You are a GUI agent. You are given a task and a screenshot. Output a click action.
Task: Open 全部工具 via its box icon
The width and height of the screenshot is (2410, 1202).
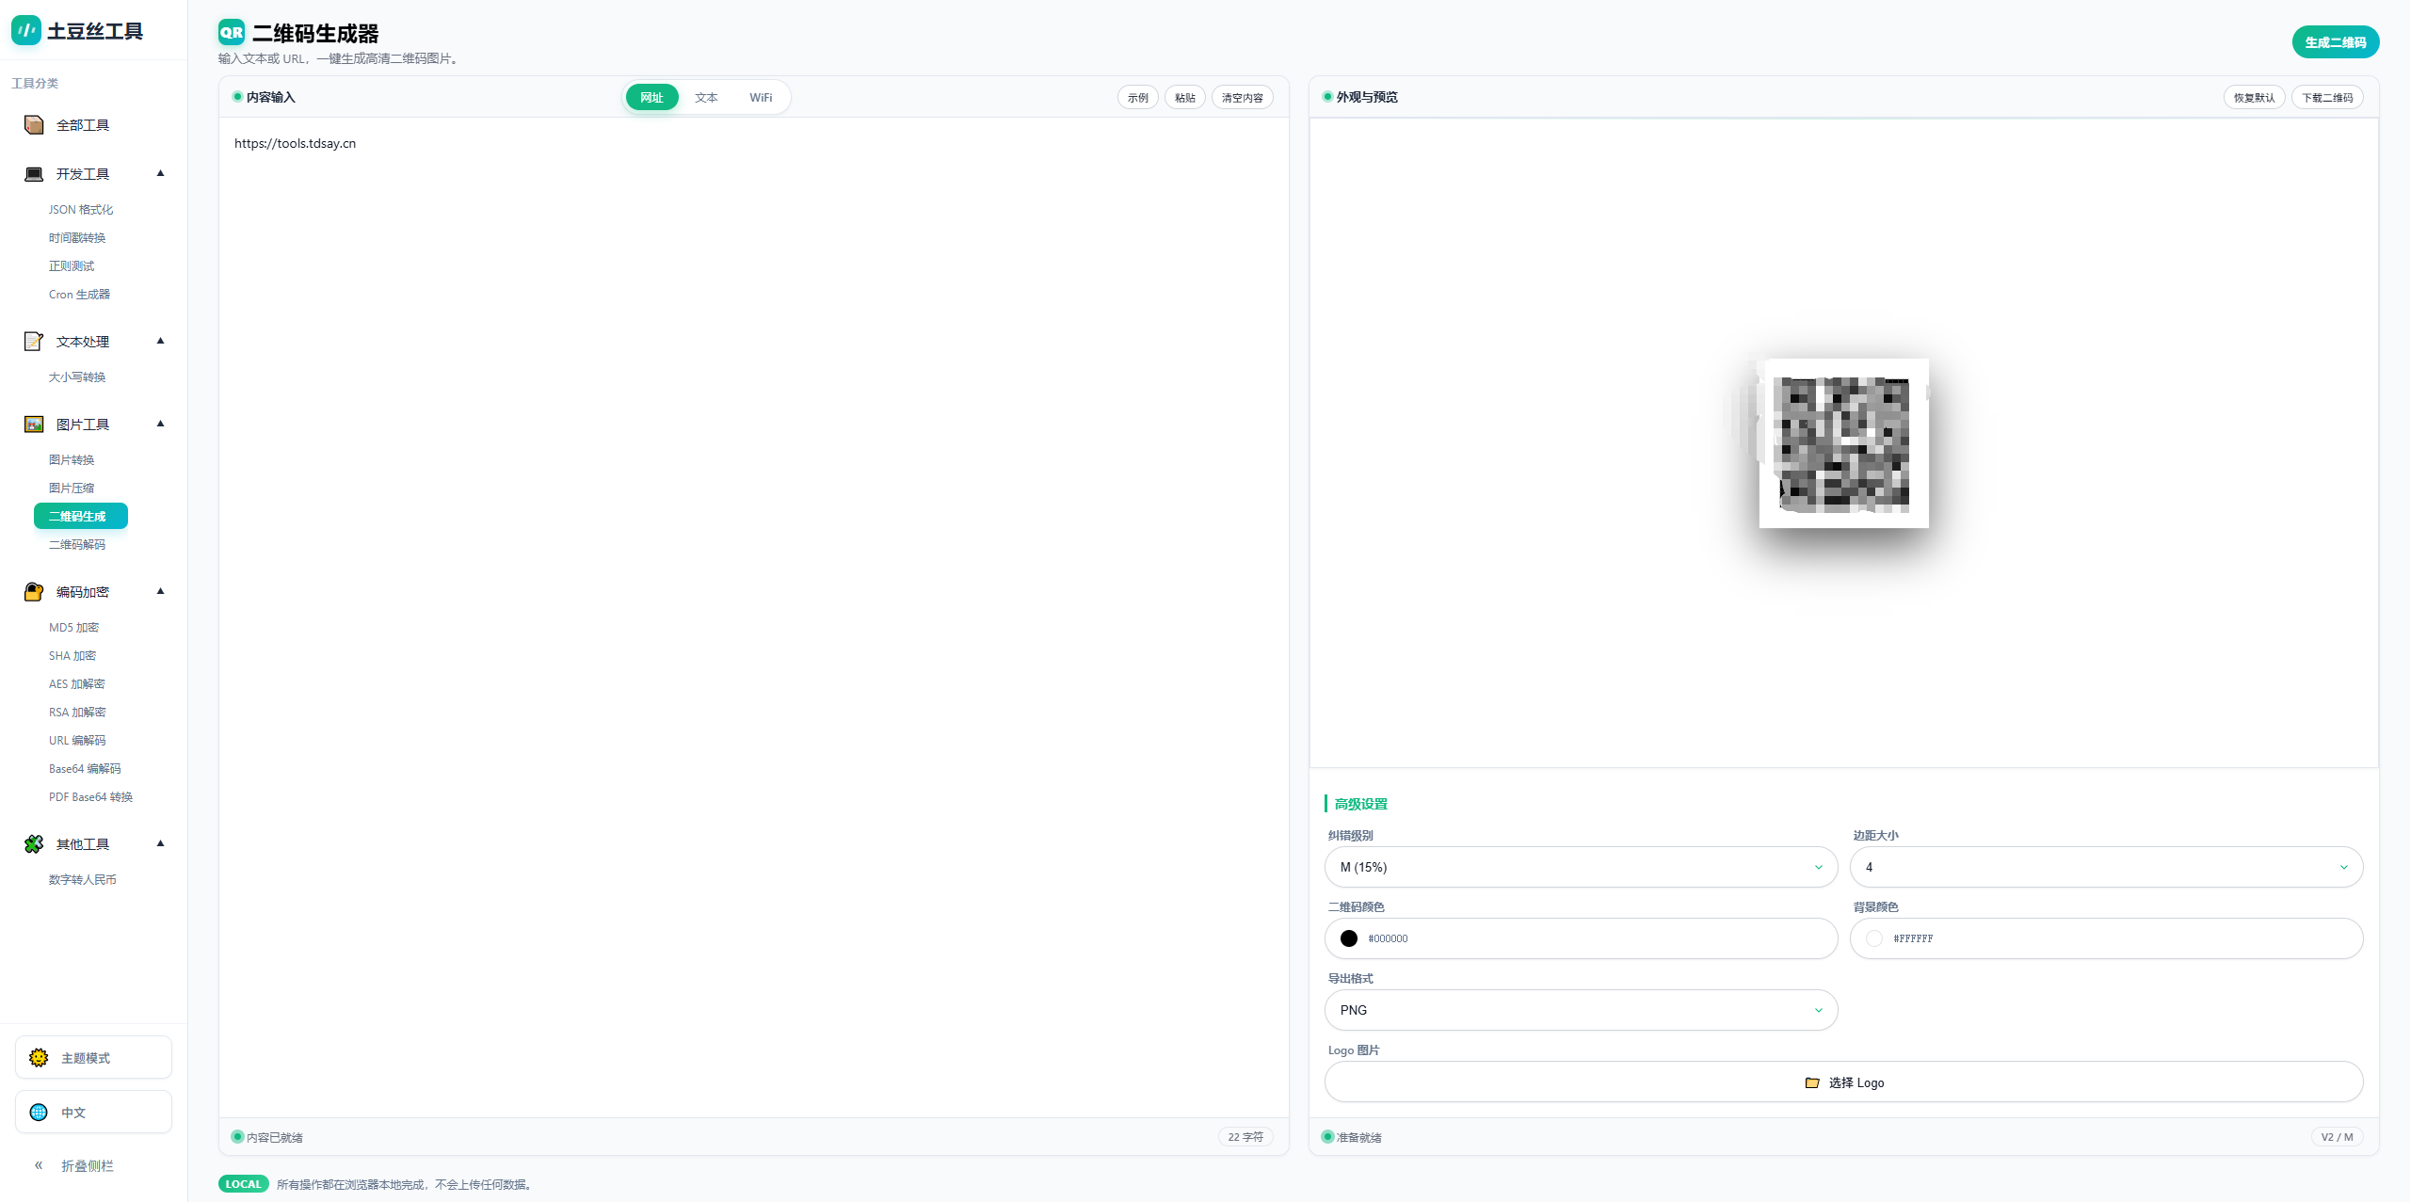(34, 125)
